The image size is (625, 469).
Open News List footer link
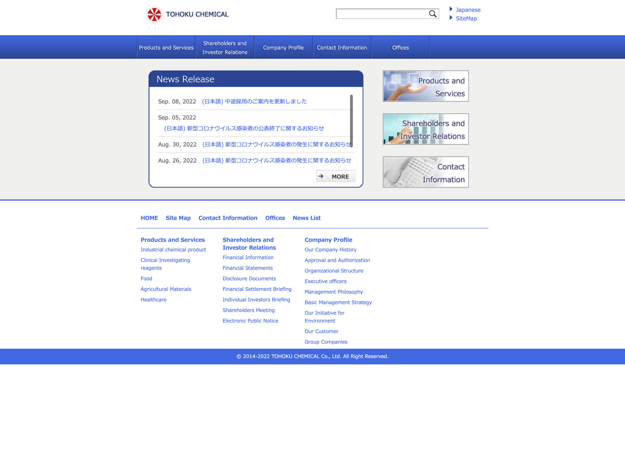306,218
